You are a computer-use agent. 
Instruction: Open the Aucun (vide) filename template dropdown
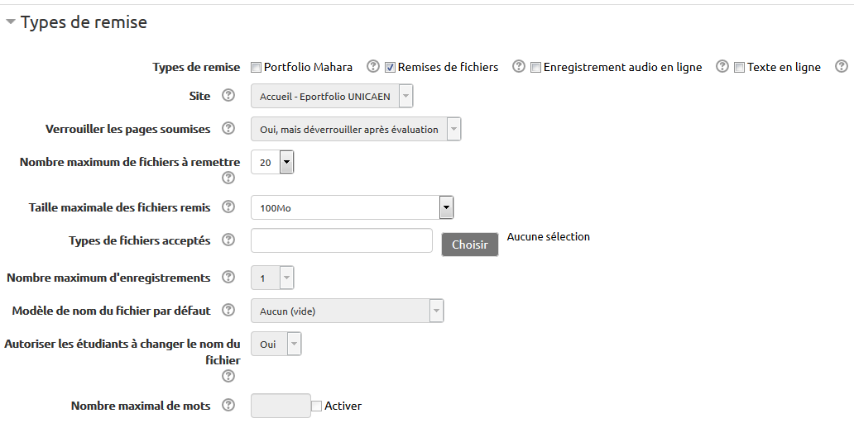pos(347,311)
